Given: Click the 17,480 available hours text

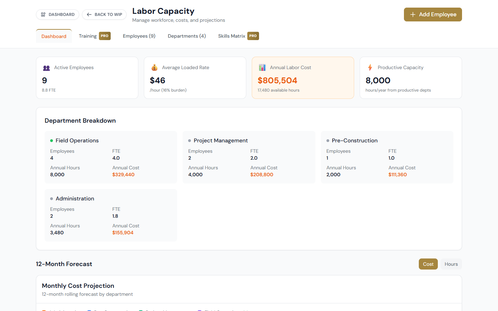Looking at the screenshot, I should pyautogui.click(x=278, y=90).
